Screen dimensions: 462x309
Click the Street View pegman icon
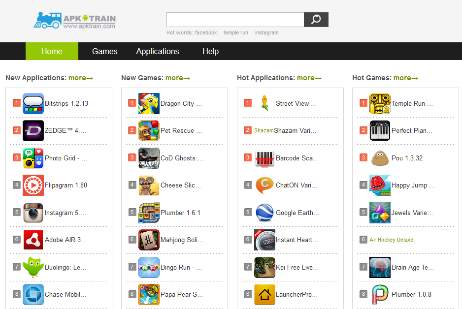[x=264, y=103]
